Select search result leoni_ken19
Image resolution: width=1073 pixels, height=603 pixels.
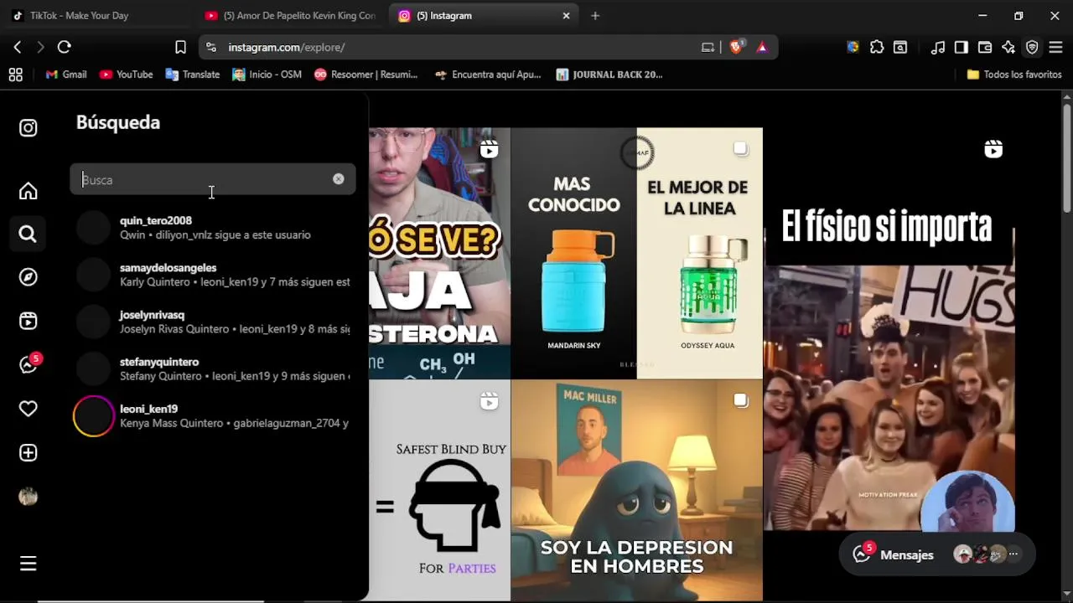[x=213, y=415]
